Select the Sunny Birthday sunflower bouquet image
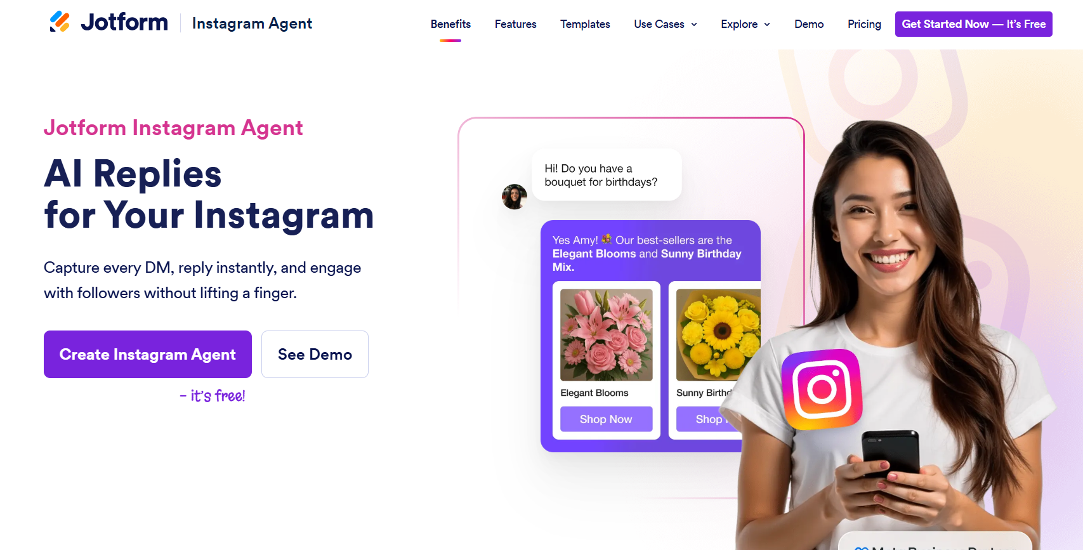This screenshot has width=1083, height=550. 718,335
